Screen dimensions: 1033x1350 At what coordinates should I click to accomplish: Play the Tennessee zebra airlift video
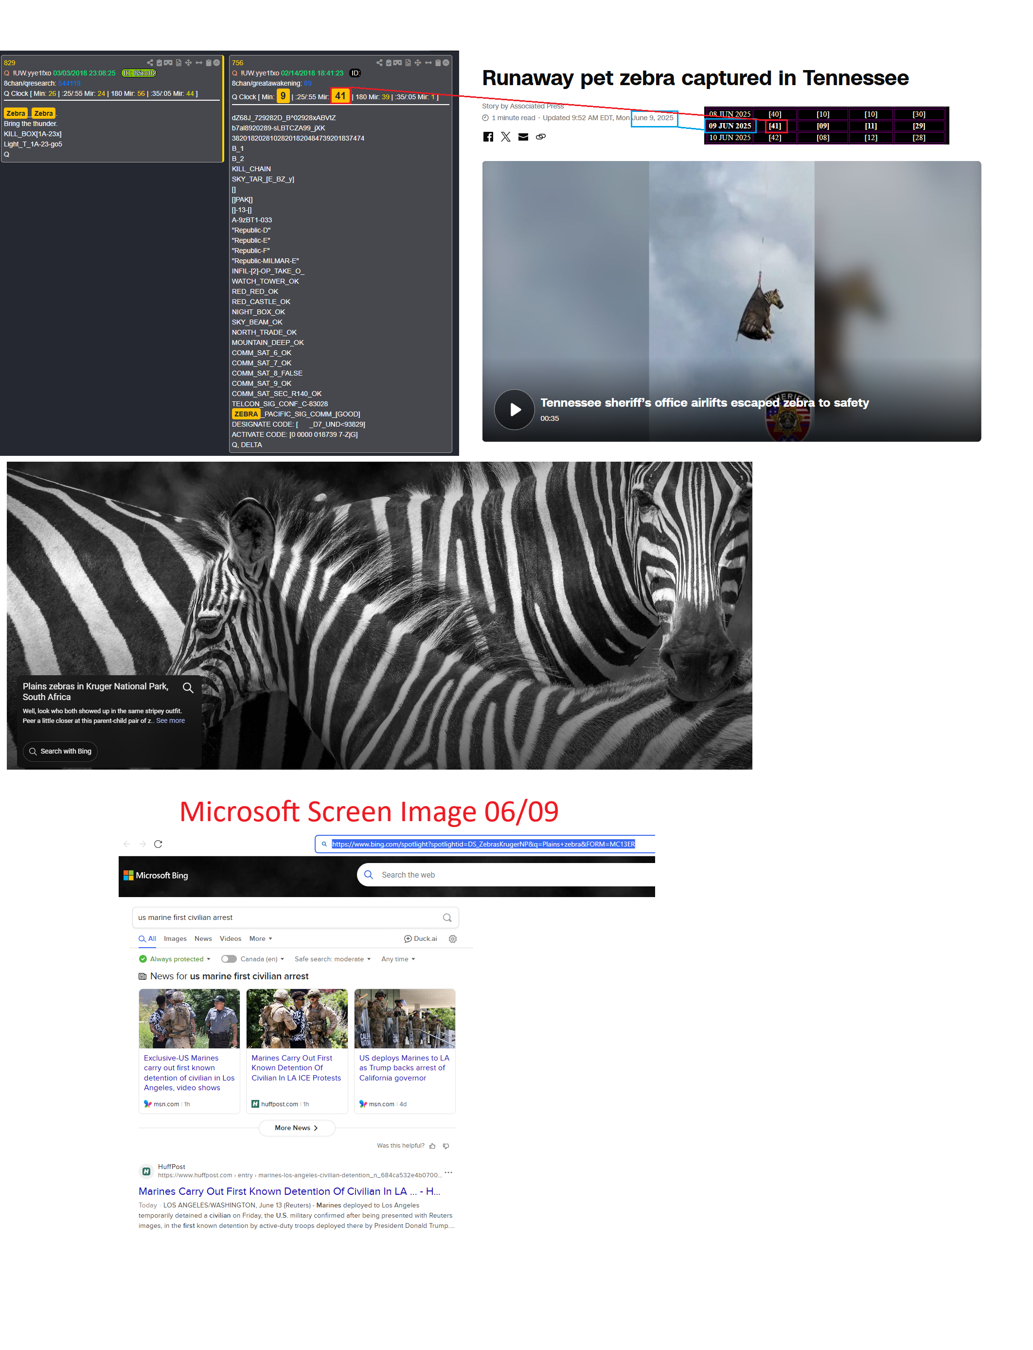pyautogui.click(x=514, y=409)
